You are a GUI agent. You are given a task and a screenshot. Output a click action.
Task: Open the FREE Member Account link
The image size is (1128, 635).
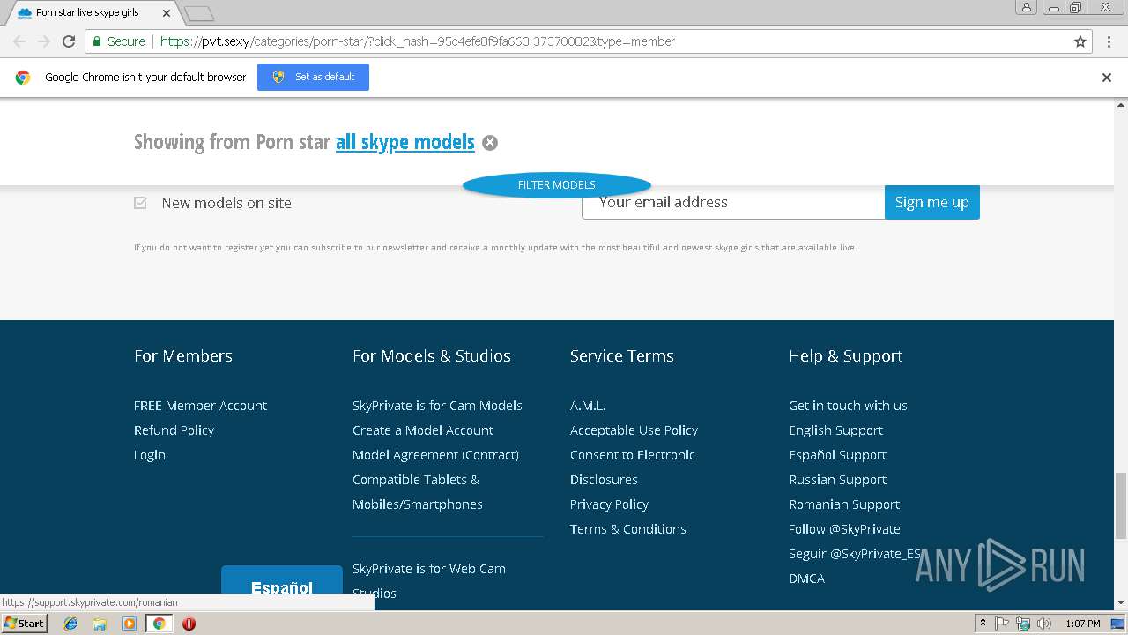(x=200, y=406)
